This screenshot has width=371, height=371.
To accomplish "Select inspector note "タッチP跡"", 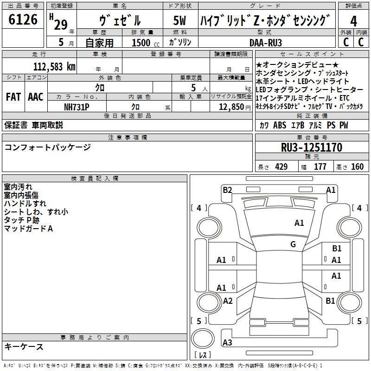I will point(21,220).
